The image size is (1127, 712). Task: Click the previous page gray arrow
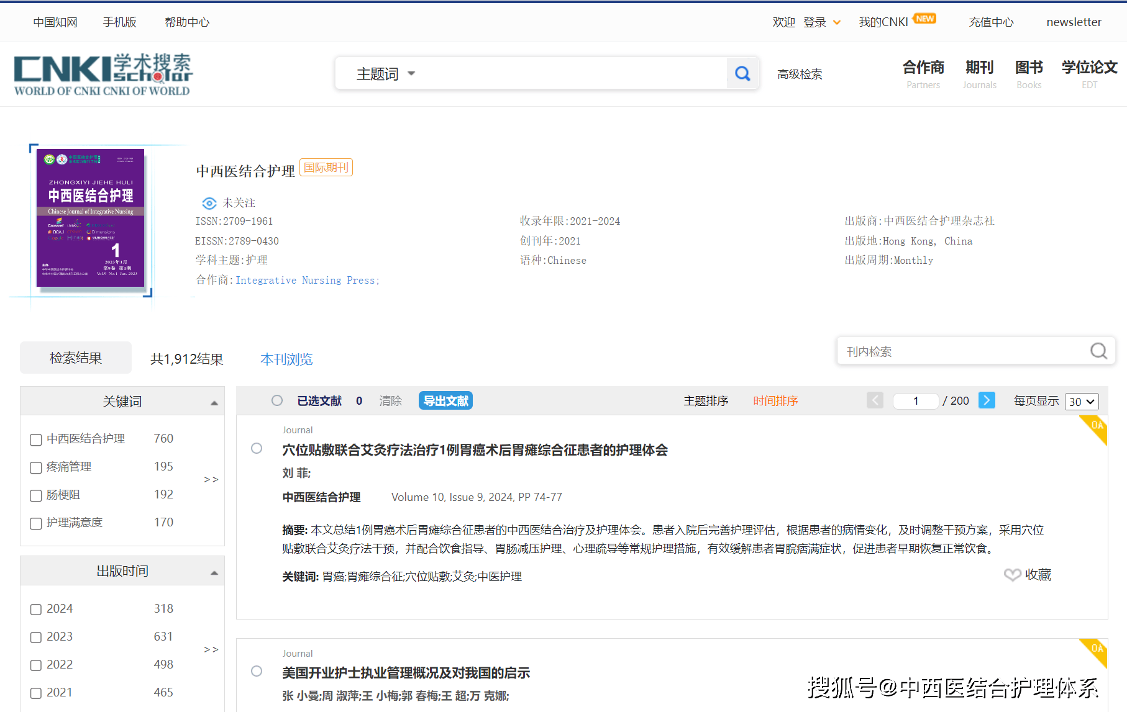(x=875, y=400)
